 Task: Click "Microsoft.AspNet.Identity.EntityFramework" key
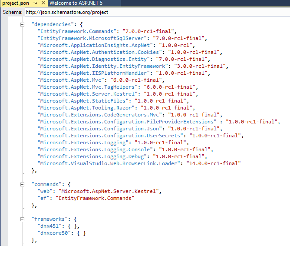point(102,66)
